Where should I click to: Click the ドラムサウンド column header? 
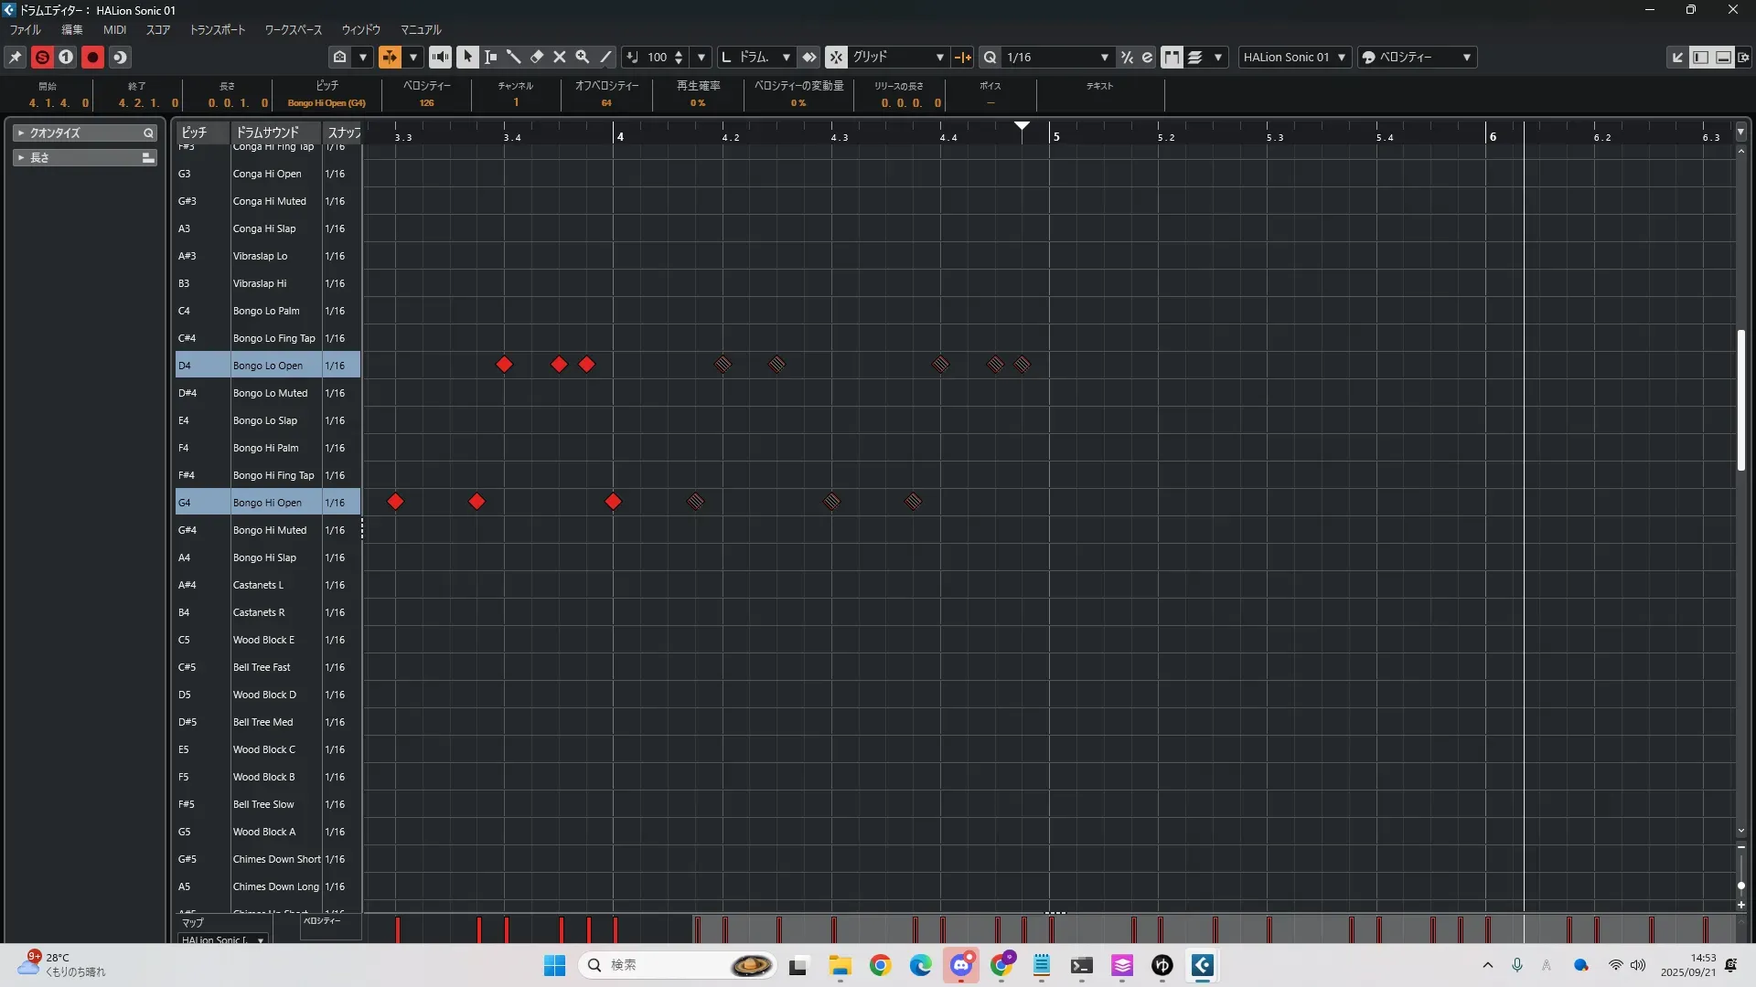click(268, 133)
